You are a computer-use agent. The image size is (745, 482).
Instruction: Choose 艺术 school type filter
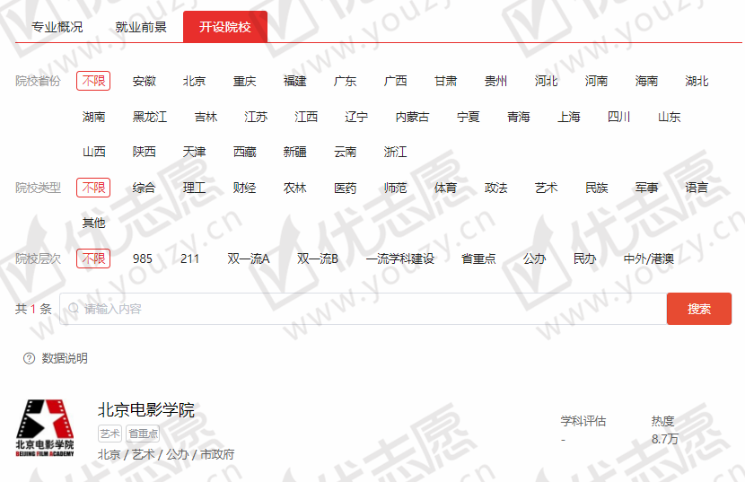point(546,188)
